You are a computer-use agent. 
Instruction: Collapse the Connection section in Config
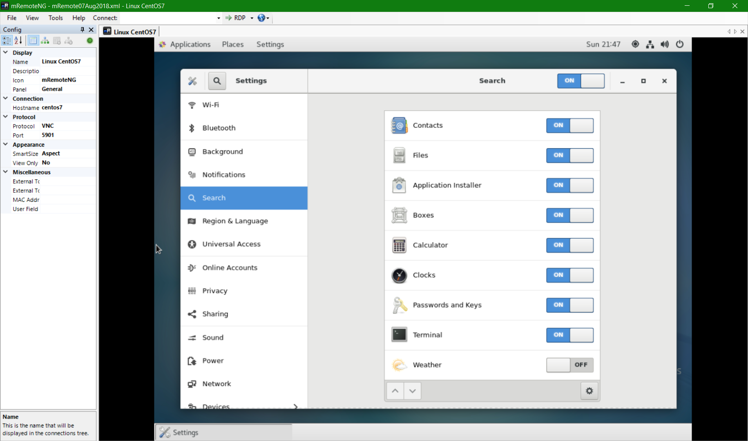pyautogui.click(x=6, y=98)
